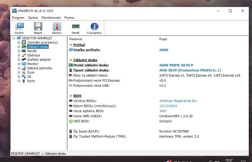Follow the ASUS PRIME X670-P link

pyautogui.click(x=176, y=65)
